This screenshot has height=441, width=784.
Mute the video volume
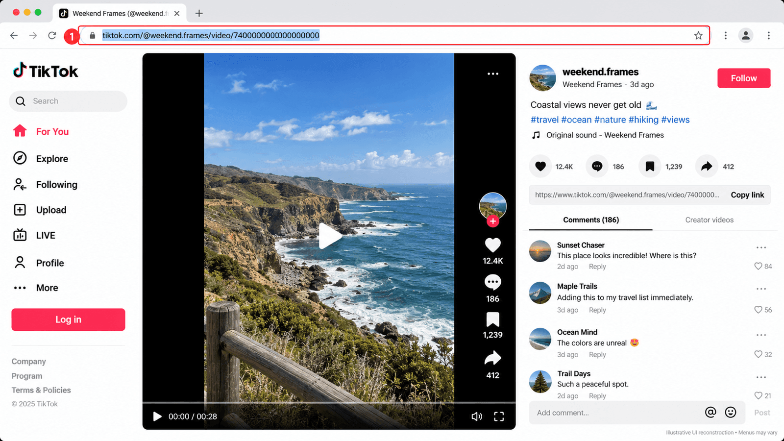tap(476, 416)
